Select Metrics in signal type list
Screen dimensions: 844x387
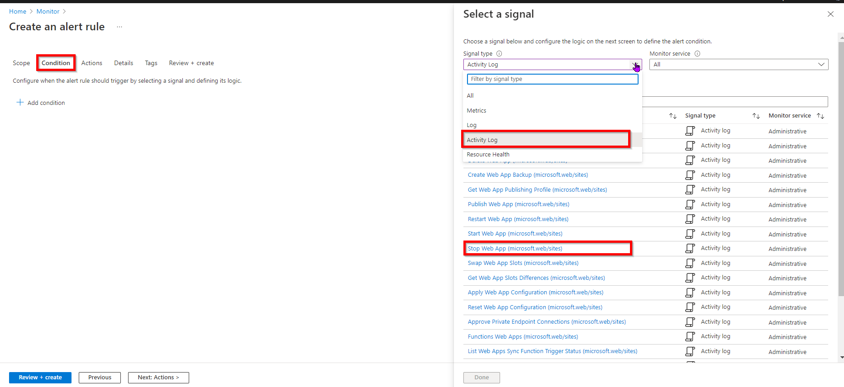(552, 110)
